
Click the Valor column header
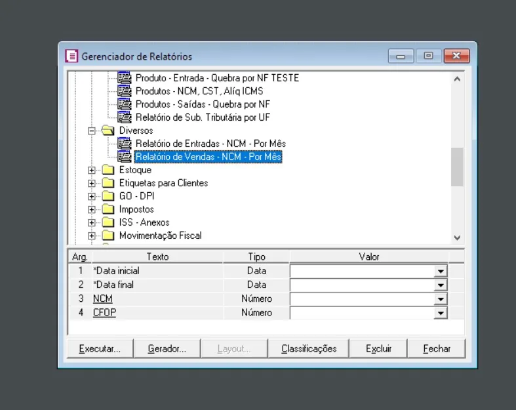[369, 256]
